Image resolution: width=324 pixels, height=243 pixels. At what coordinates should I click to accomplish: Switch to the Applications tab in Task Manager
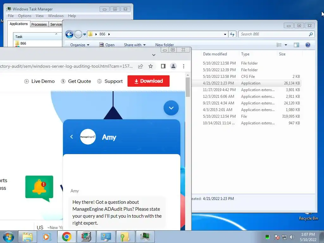(x=19, y=24)
